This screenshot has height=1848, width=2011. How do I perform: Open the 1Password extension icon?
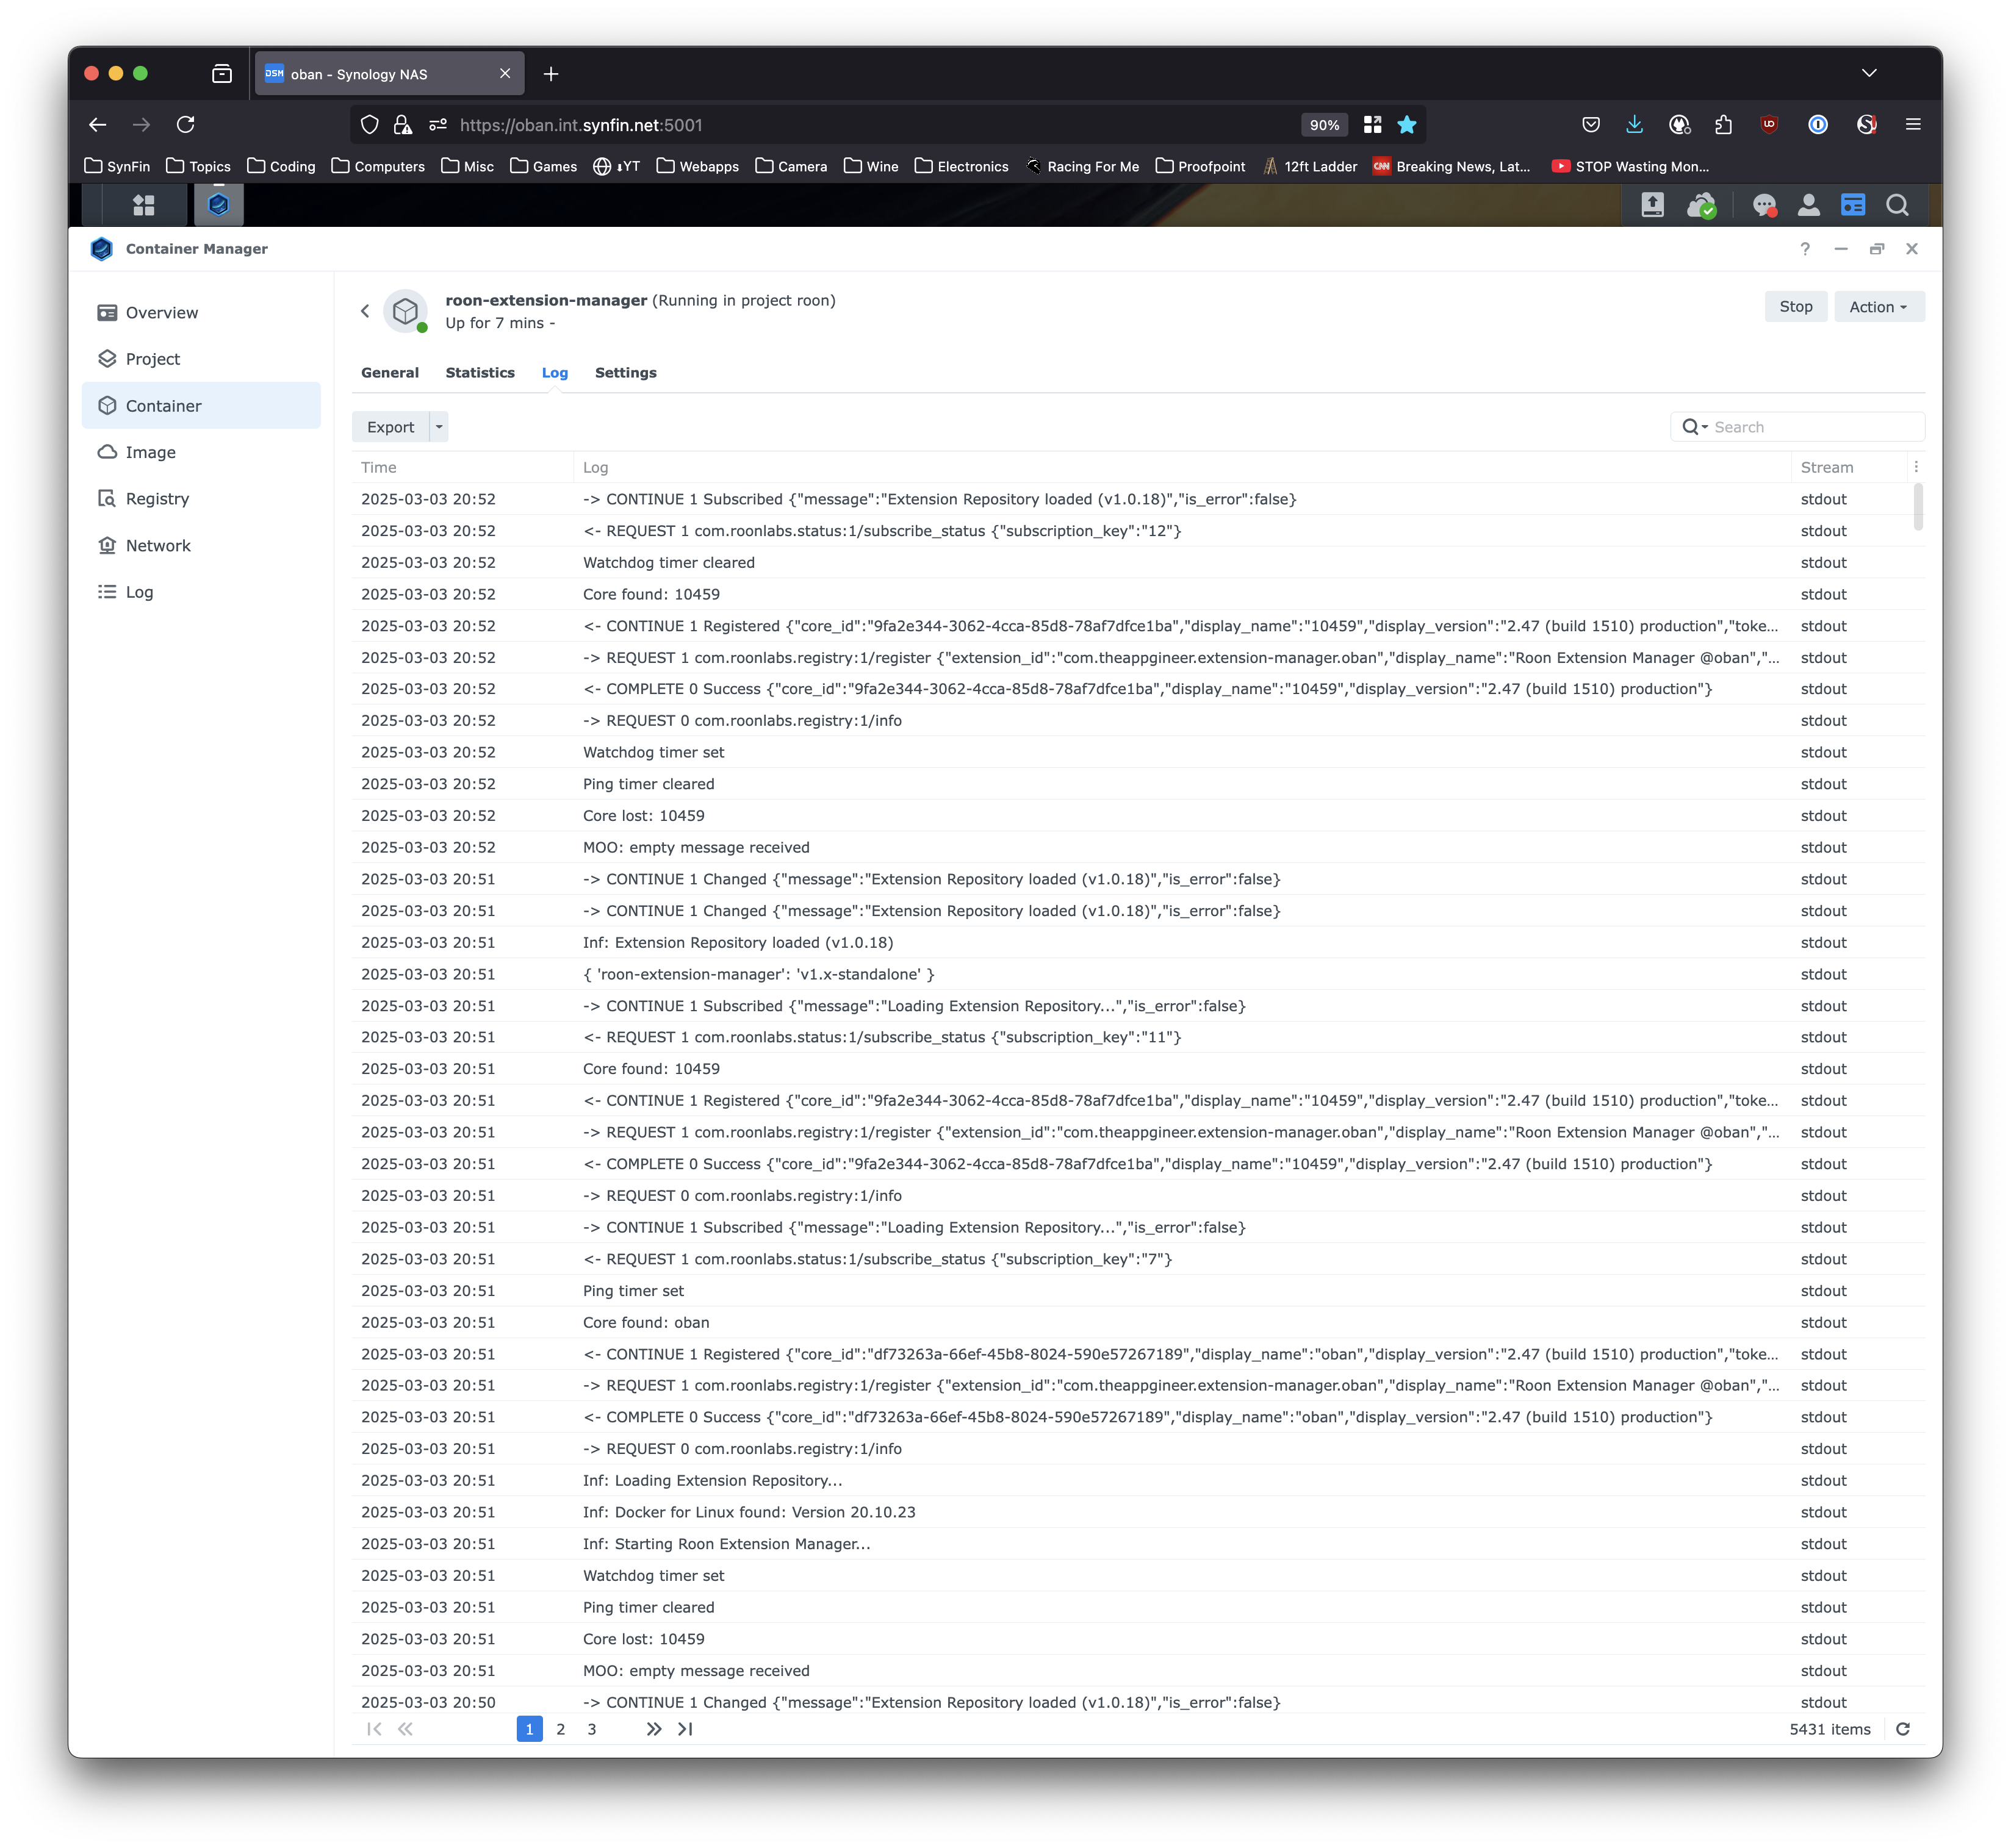click(x=1817, y=124)
